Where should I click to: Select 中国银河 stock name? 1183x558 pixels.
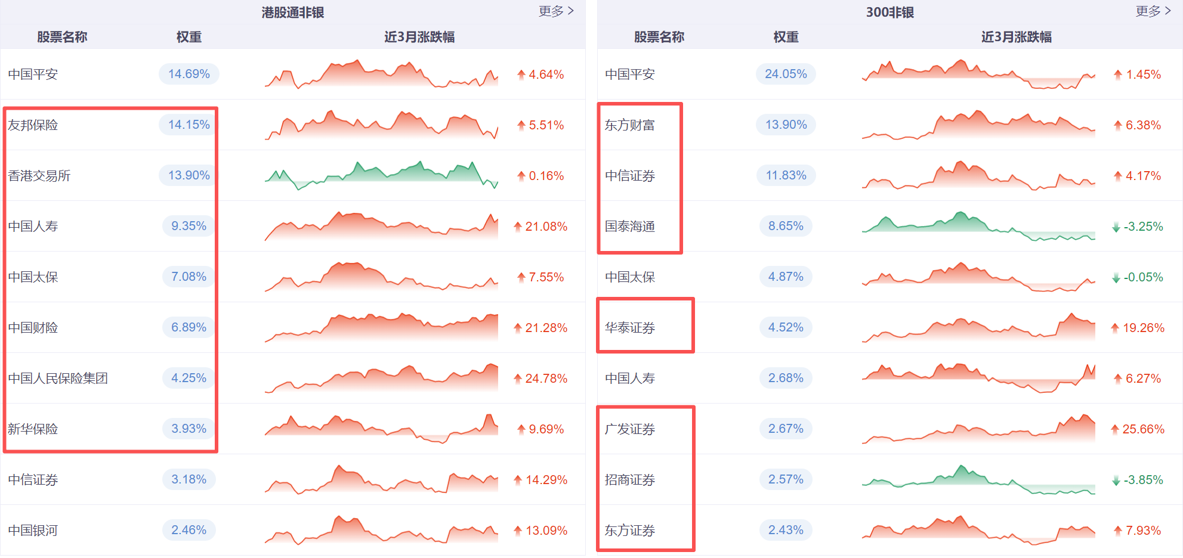tap(33, 531)
